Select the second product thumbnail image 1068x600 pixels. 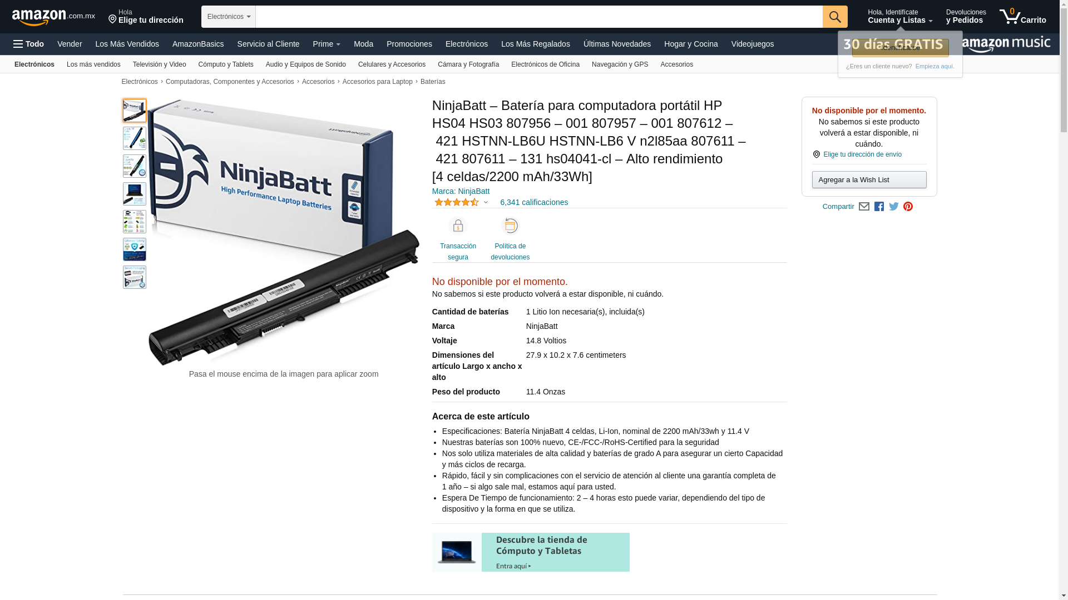click(x=135, y=138)
